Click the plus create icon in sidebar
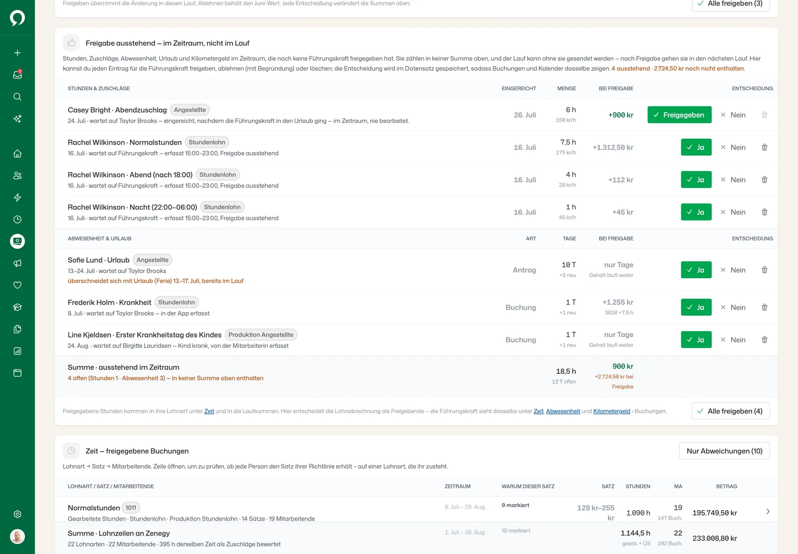Screen dimensions: 798x554 17,53
